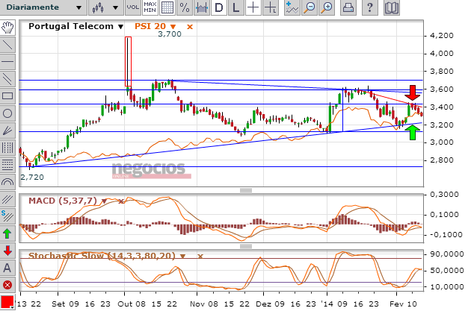Delete drawings with red X icon
This screenshot has height=314, width=471.
(7, 285)
